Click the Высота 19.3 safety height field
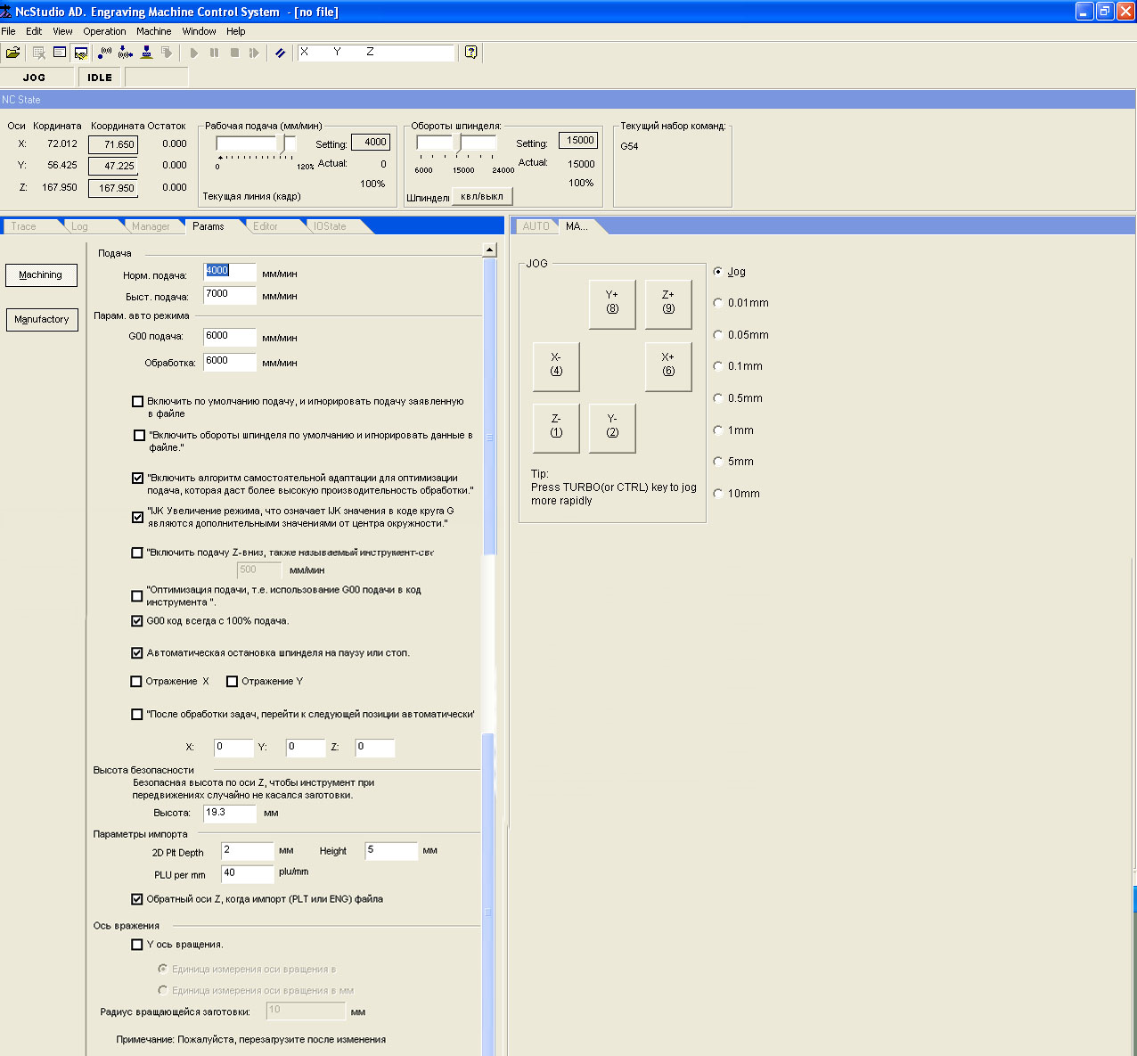 tap(230, 814)
